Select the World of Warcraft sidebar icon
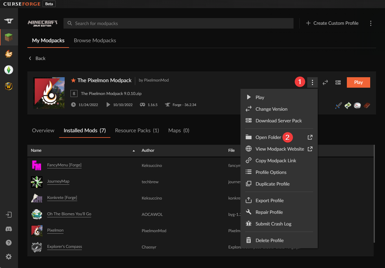 [x=9, y=87]
